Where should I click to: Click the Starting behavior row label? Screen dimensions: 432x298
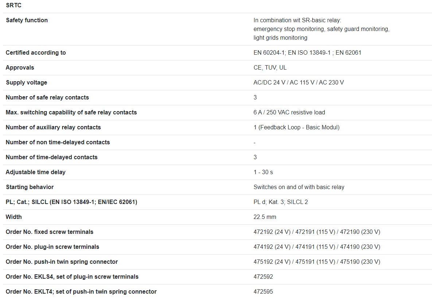[30, 187]
